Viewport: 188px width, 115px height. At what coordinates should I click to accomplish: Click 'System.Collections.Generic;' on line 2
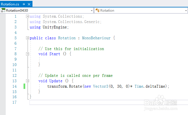tap(72, 22)
